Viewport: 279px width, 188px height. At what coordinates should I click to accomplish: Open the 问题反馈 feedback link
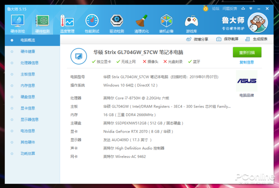(230, 8)
